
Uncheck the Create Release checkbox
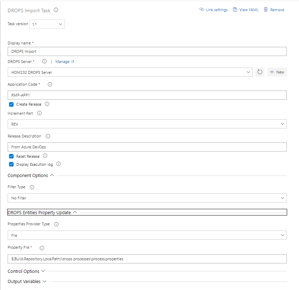12,104
